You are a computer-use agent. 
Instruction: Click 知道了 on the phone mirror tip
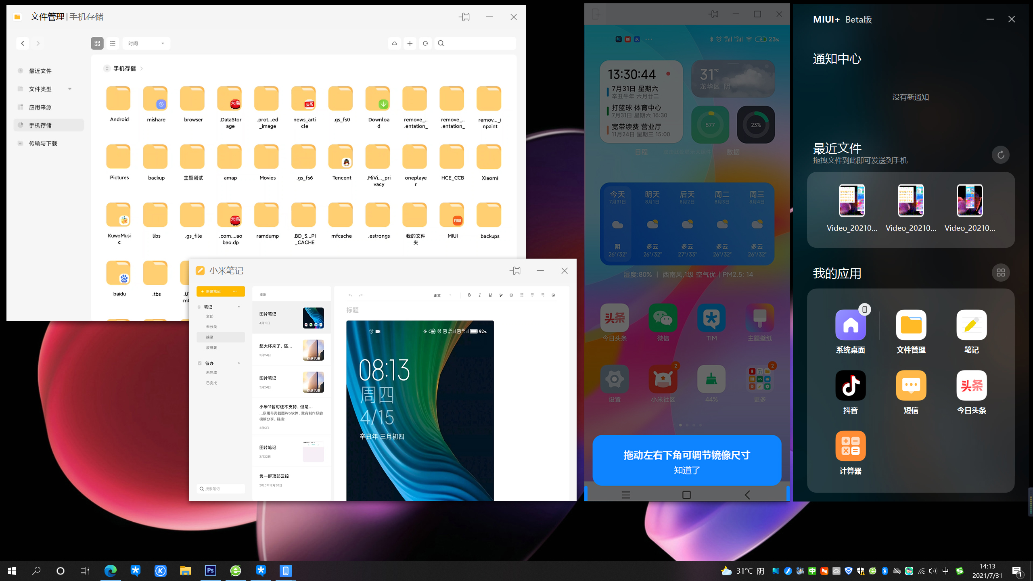click(687, 470)
